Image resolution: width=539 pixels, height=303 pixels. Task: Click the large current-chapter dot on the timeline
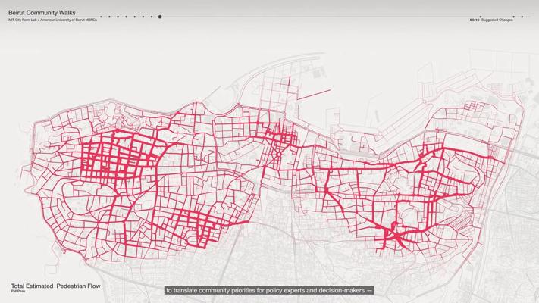(x=160, y=17)
